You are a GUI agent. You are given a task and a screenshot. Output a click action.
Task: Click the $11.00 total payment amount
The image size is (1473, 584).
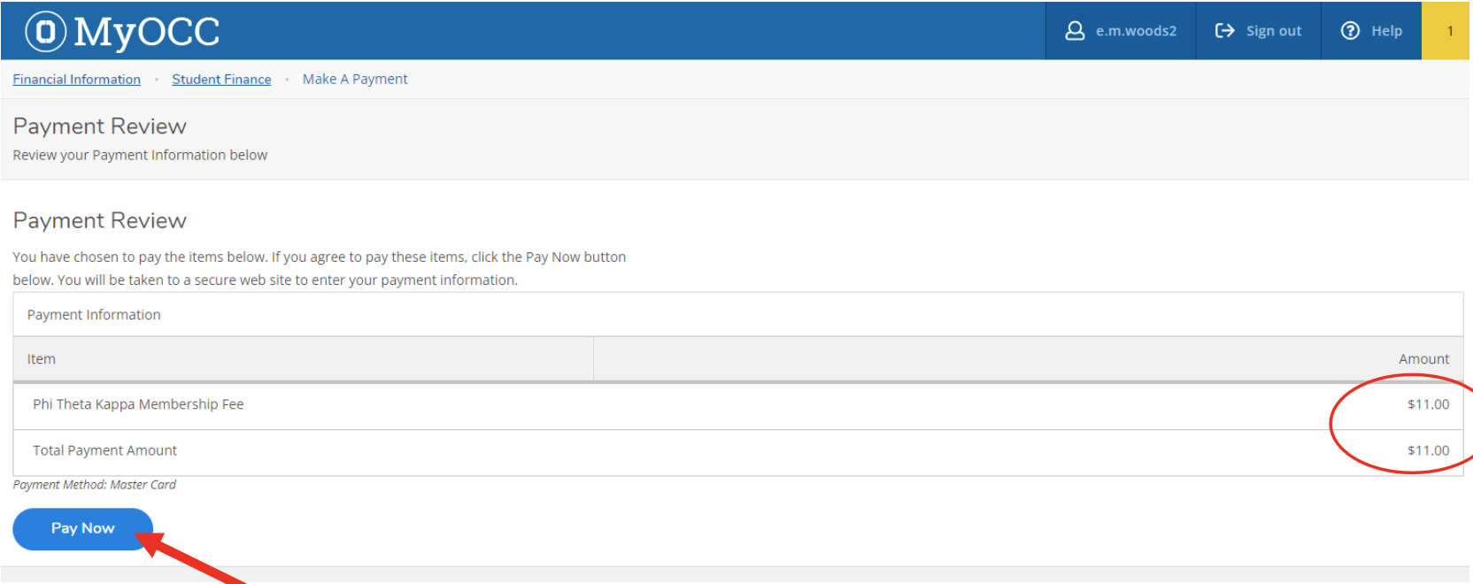tap(1428, 450)
